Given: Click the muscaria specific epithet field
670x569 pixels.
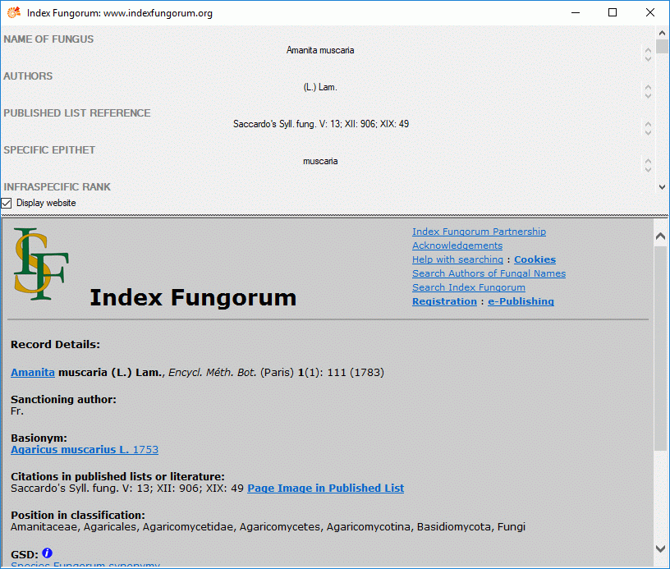Looking at the screenshot, I should coord(320,162).
